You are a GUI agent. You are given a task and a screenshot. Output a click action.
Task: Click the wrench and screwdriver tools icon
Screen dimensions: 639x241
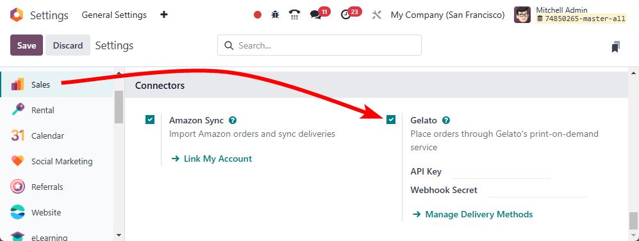(x=377, y=15)
